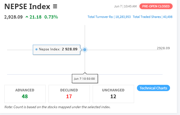This screenshot has height=115, width=180.
Task: Click the 2,928.09 index value
Action: click(13, 17)
